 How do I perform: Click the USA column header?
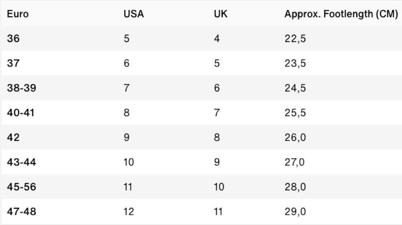[x=134, y=14]
